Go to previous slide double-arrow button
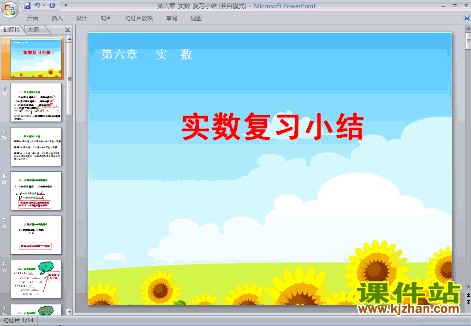Image resolution: width=471 pixels, height=326 pixels. (468, 296)
